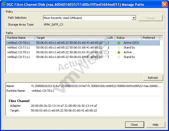This screenshot has height=131, width=169.
Task: Click Stand by status of vmhba1:C0:T1:L1
Action: 129,47
